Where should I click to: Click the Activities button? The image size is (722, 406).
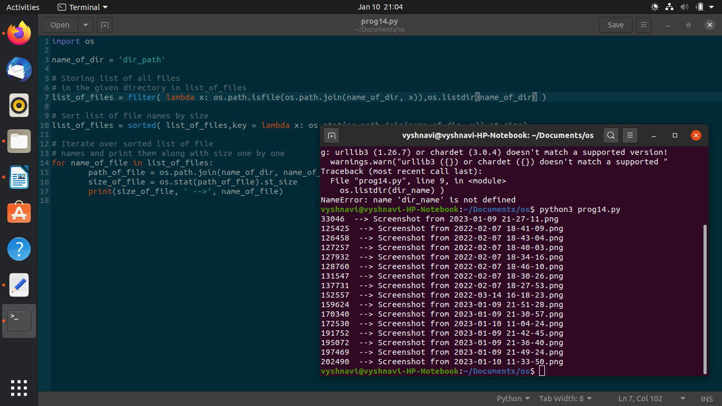point(23,7)
